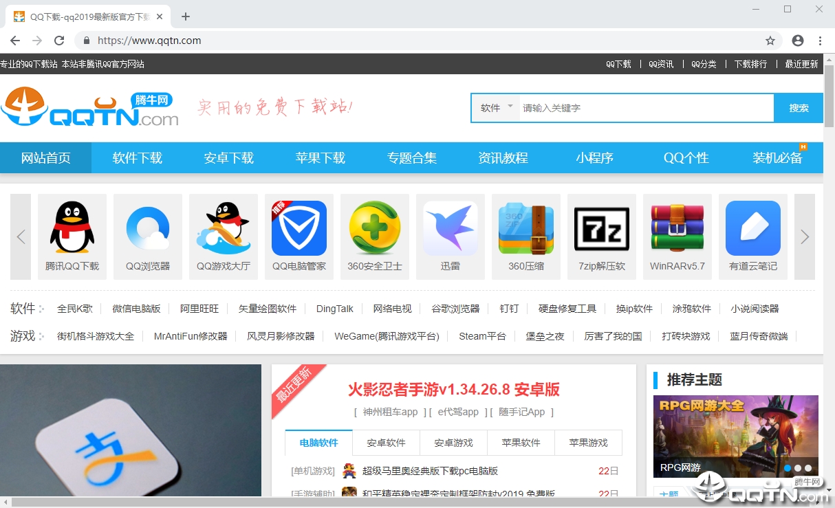Click the vertical page scrollbar thumb
Screen dimensions: 835x508
[x=829, y=96]
